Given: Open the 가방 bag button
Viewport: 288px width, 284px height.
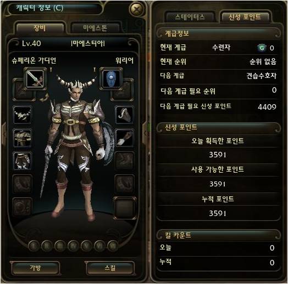Looking at the screenshot, I should pyautogui.click(x=35, y=268).
